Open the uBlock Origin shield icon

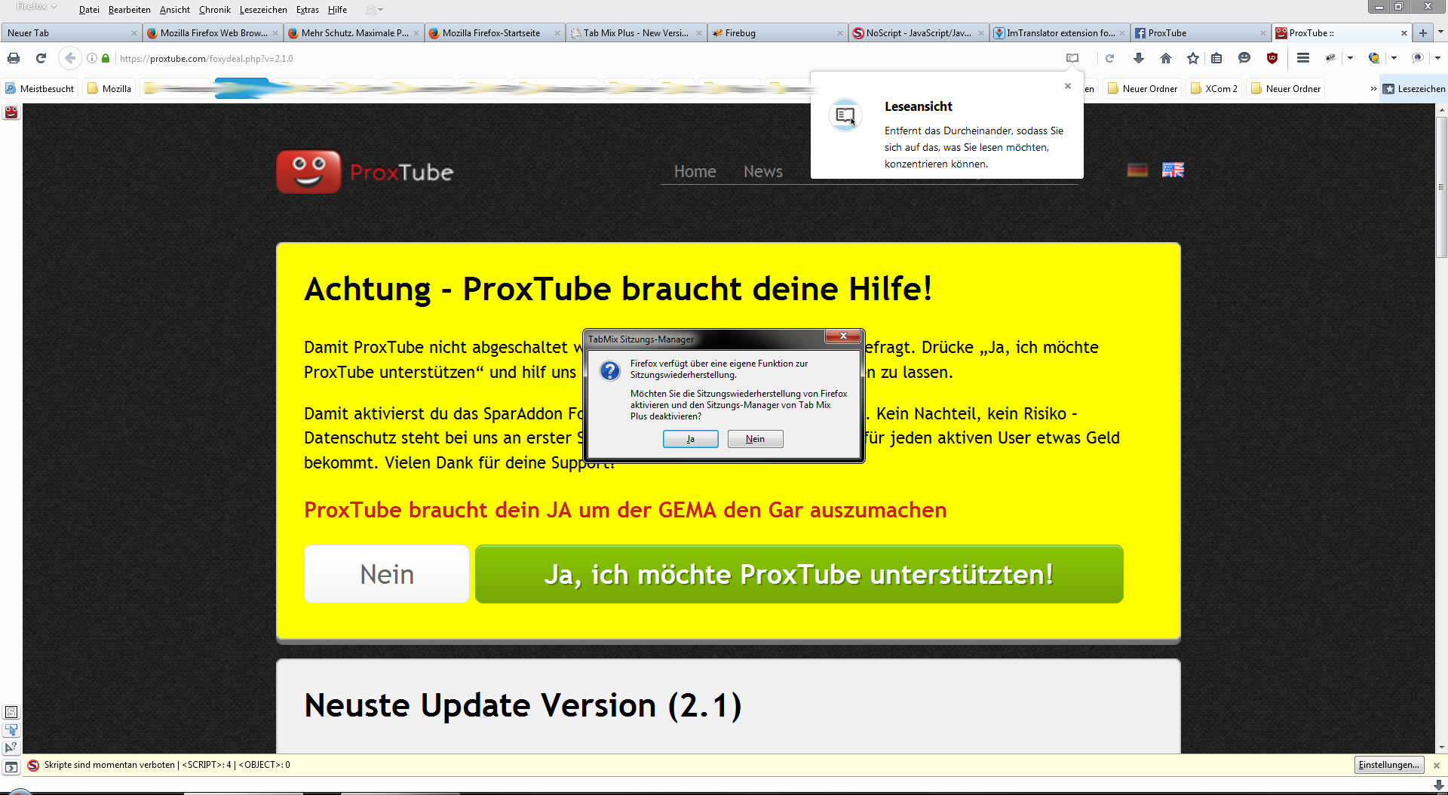point(1272,58)
